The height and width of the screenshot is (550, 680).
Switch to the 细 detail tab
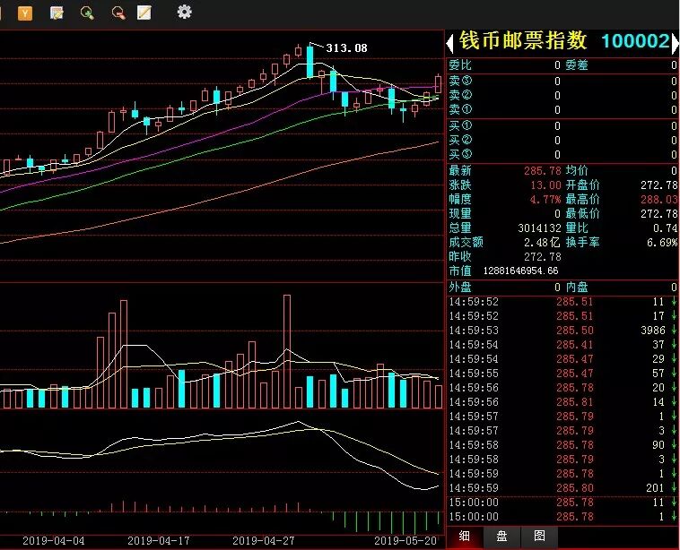[x=464, y=537]
